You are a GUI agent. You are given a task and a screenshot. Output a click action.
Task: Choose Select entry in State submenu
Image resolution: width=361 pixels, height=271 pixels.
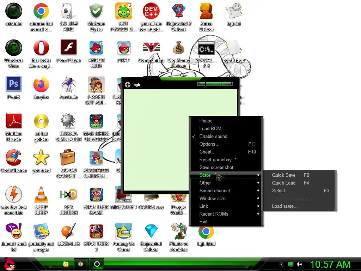[x=300, y=191]
